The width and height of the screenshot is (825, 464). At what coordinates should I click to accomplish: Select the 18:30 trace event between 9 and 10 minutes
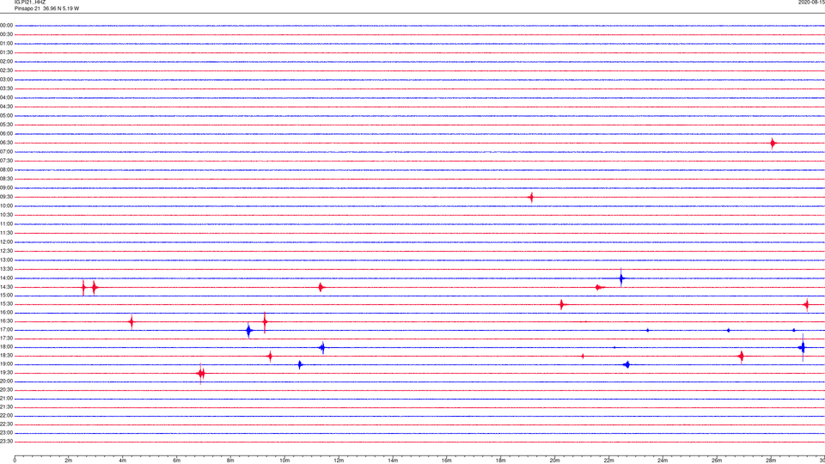pos(270,356)
